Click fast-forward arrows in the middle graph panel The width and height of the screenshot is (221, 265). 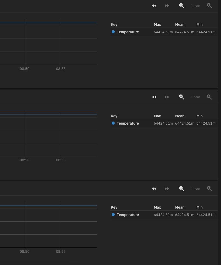pos(167,97)
